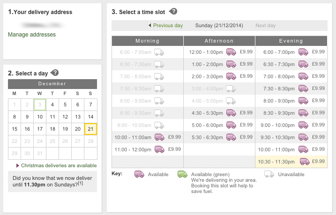Select the van icon for 6:00 - 7:00pm

pyautogui.click(x=303, y=52)
